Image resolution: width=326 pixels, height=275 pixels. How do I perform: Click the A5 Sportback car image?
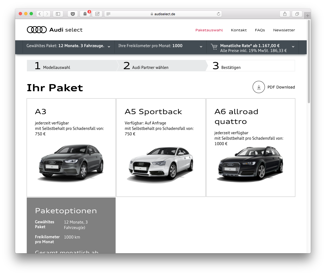[160, 164]
